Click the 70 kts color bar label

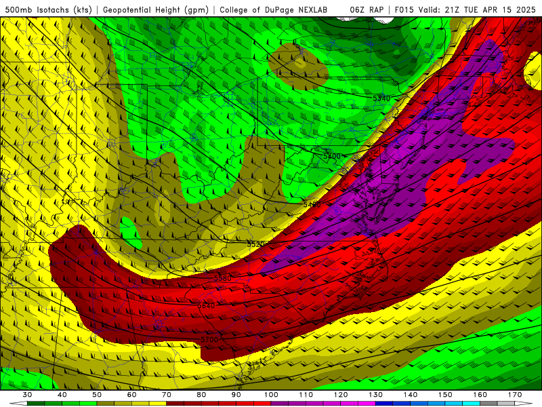[x=167, y=395]
